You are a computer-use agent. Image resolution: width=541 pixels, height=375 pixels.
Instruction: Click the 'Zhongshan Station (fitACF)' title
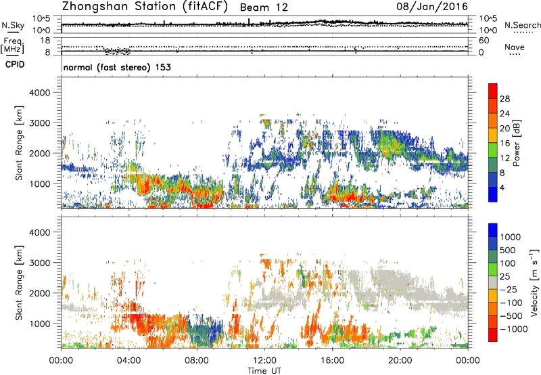point(145,7)
